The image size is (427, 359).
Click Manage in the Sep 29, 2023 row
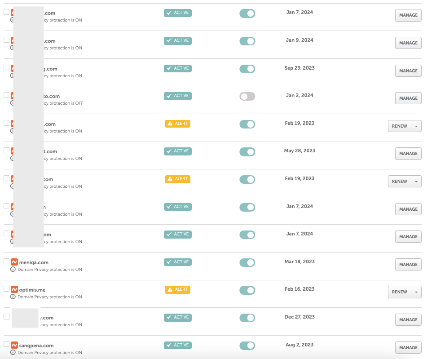pos(408,71)
